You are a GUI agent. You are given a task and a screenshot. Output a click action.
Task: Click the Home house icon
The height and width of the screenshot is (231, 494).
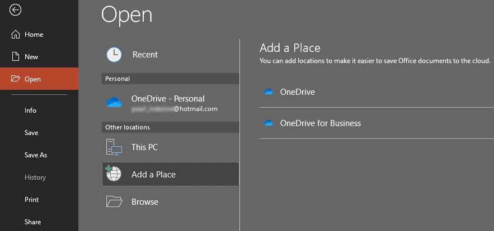(16, 35)
